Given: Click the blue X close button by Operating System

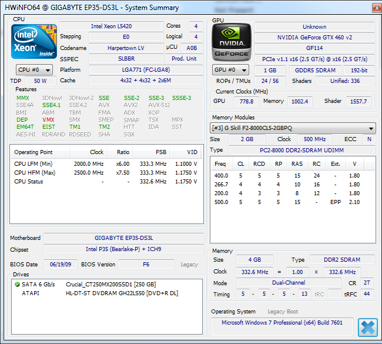Looking at the screenshot, I should pos(368,327).
